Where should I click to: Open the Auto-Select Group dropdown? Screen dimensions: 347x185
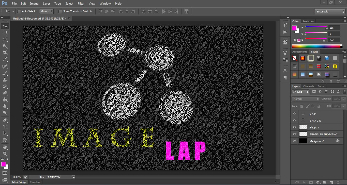tap(46, 11)
